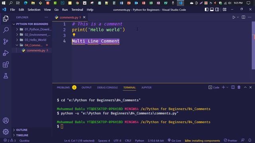Image resolution: width=255 pixels, height=143 pixels.
Task: Open Windows taskbar search
Action: pos(11,3)
